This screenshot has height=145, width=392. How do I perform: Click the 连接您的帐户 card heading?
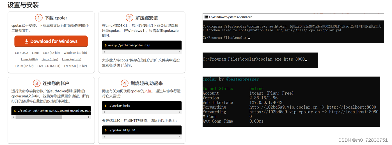(56, 83)
